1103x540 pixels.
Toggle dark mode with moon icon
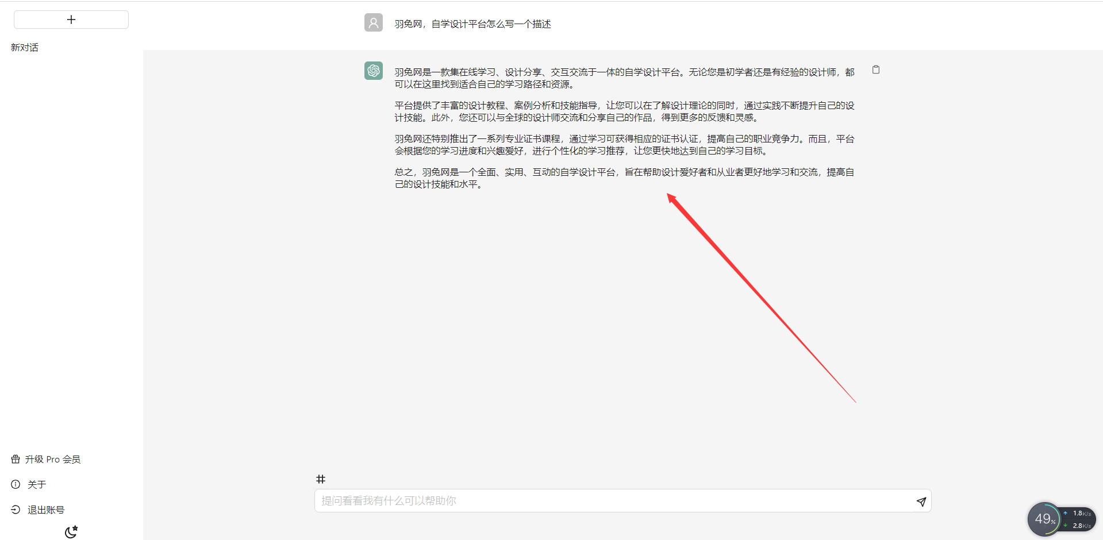click(71, 532)
